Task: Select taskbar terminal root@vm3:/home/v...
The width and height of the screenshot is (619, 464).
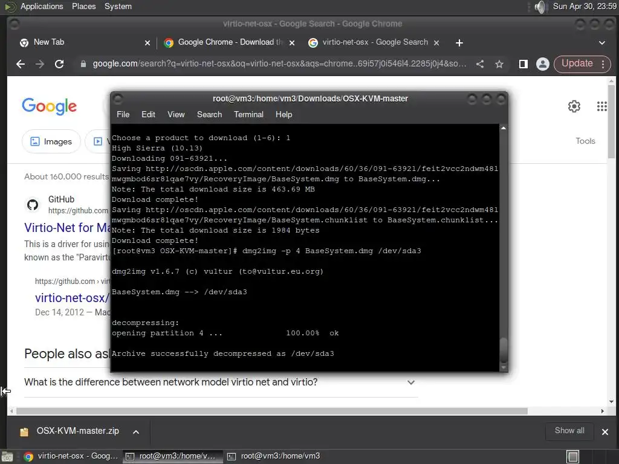Action: coord(172,456)
